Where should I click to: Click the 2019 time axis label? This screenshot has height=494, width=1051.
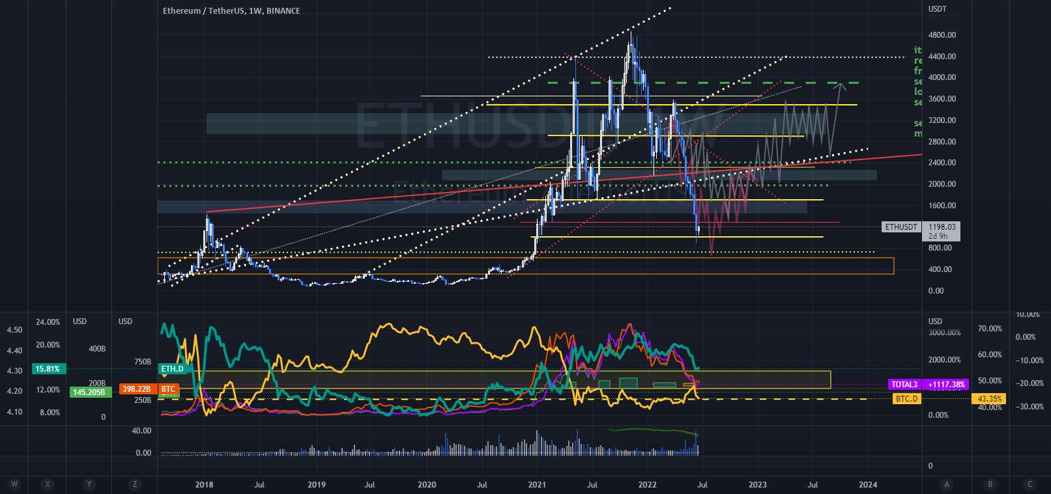316,484
